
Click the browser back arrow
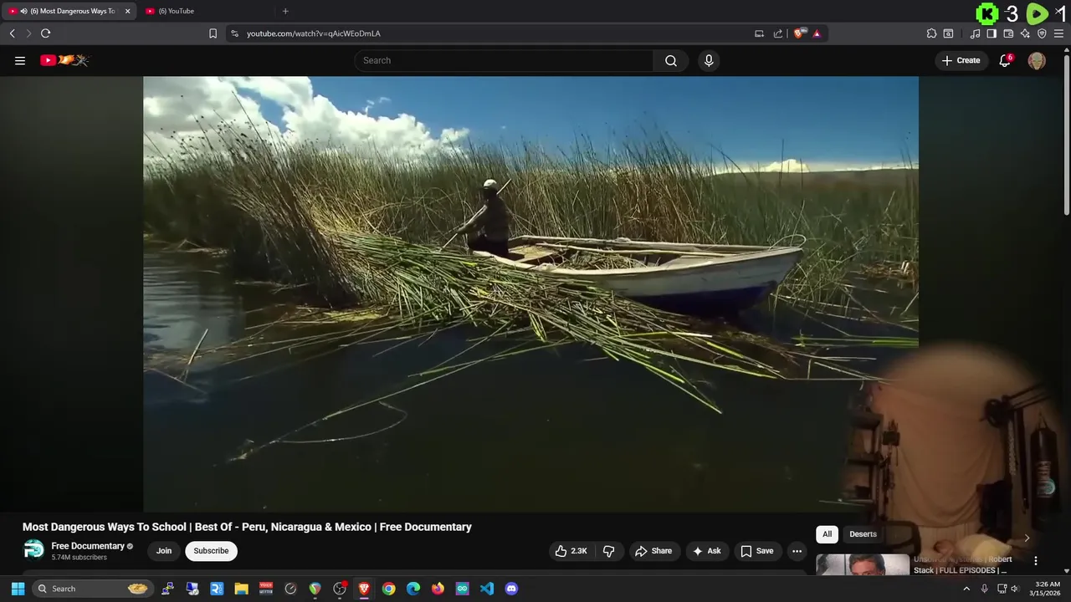tap(12, 33)
